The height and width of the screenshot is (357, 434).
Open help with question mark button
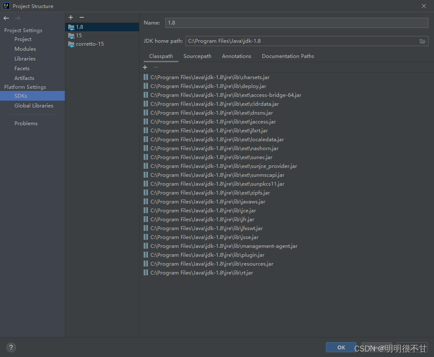pos(11,347)
